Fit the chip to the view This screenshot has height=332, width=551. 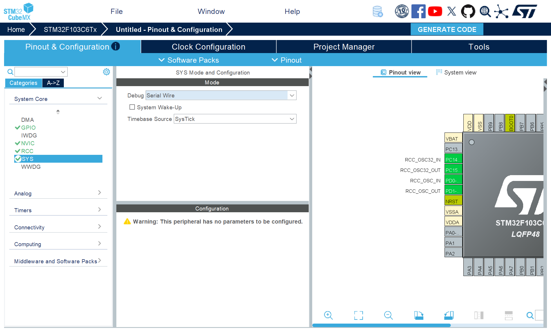tap(359, 315)
